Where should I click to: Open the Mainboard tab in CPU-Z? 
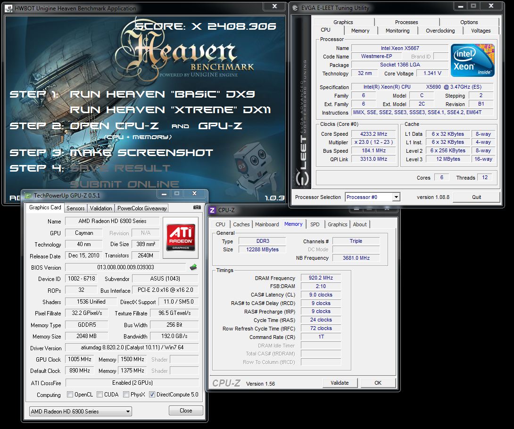tap(267, 224)
